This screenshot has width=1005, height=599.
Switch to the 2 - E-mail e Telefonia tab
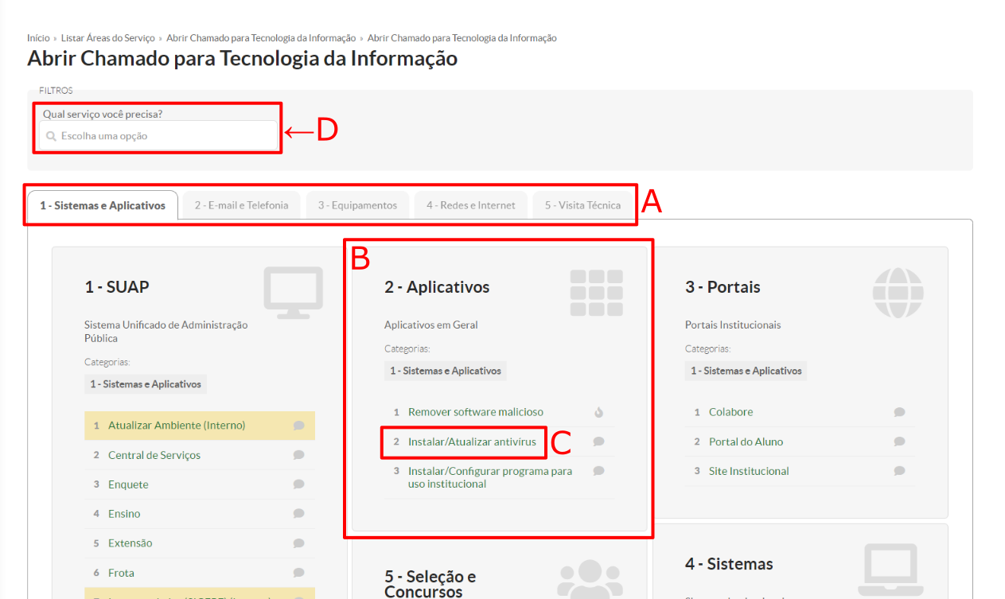click(241, 205)
